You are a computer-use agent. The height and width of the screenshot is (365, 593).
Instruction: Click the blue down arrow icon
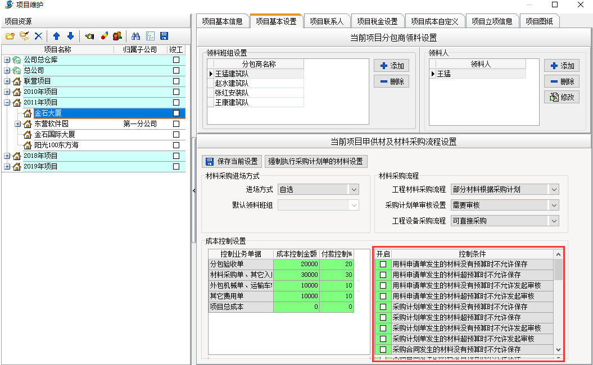(70, 36)
